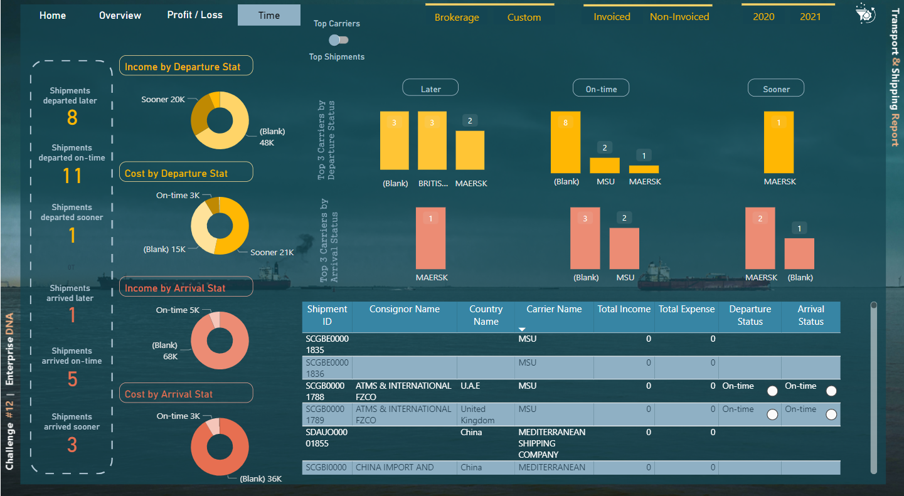Go to the Home page
The image size is (904, 496).
[53, 15]
